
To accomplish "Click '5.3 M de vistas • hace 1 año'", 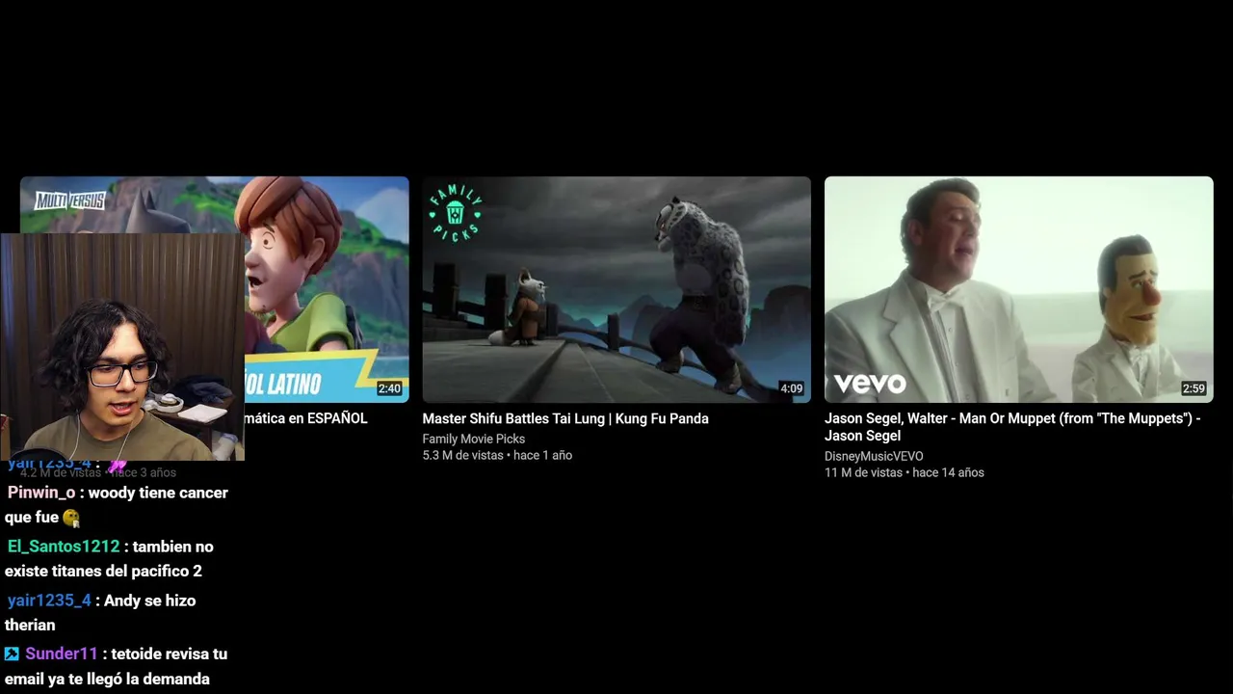I will pyautogui.click(x=497, y=455).
